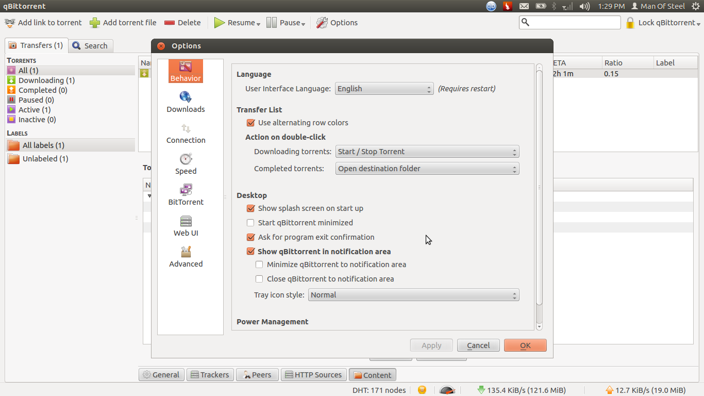Open the Downloading torrents double-click action dropdown
The height and width of the screenshot is (396, 704).
pyautogui.click(x=427, y=151)
